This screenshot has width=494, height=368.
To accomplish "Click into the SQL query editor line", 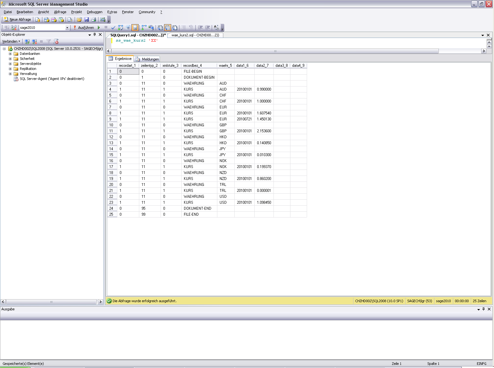I will tap(137, 41).
